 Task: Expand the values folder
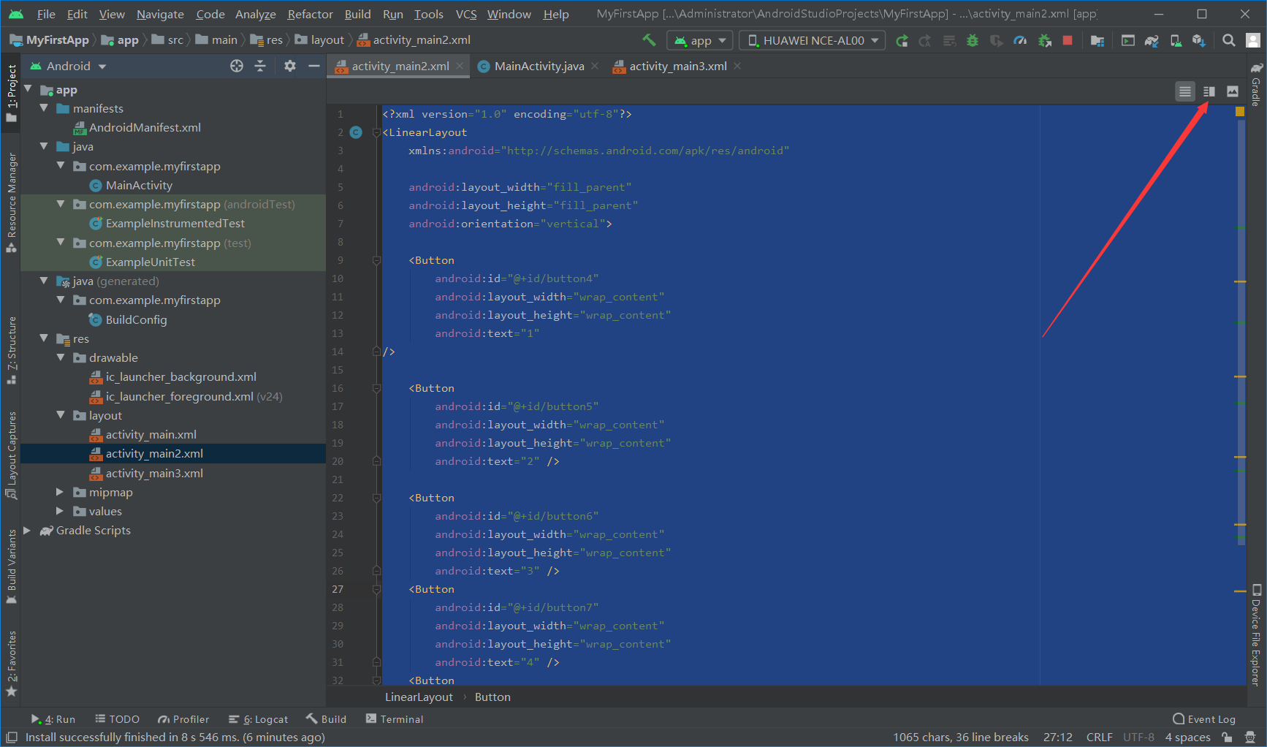pos(61,511)
